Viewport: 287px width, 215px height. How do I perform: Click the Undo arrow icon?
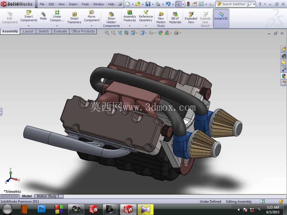point(168,4)
